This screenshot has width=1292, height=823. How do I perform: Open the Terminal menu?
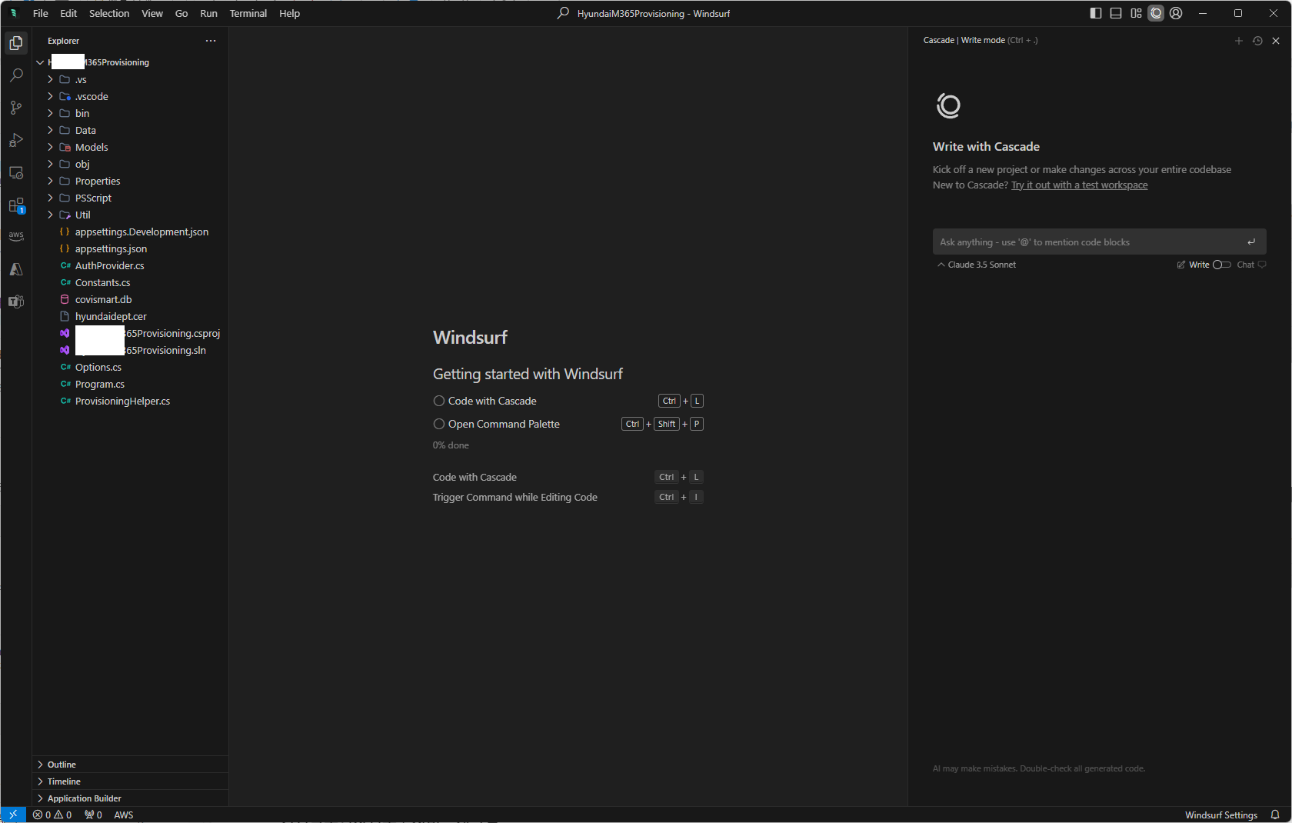[248, 13]
